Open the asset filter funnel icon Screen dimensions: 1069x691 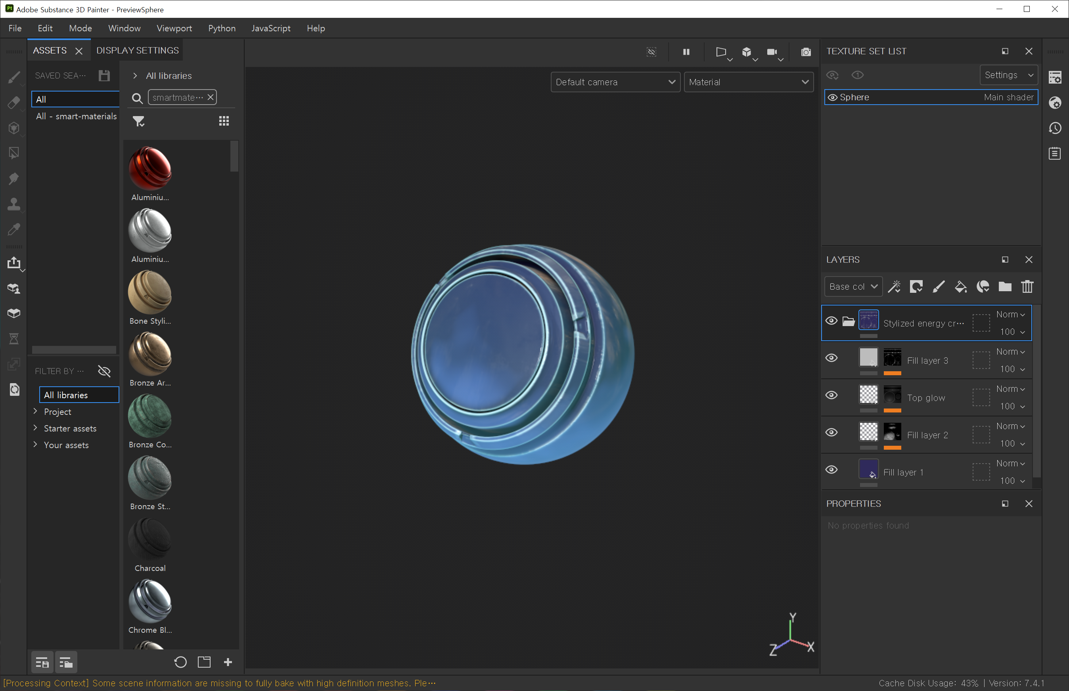138,121
